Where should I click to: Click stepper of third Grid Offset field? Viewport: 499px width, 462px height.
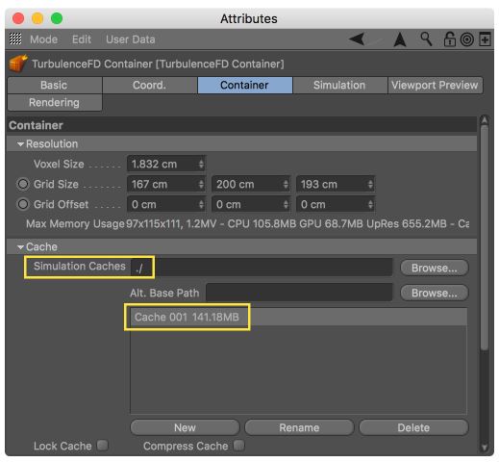(370, 204)
